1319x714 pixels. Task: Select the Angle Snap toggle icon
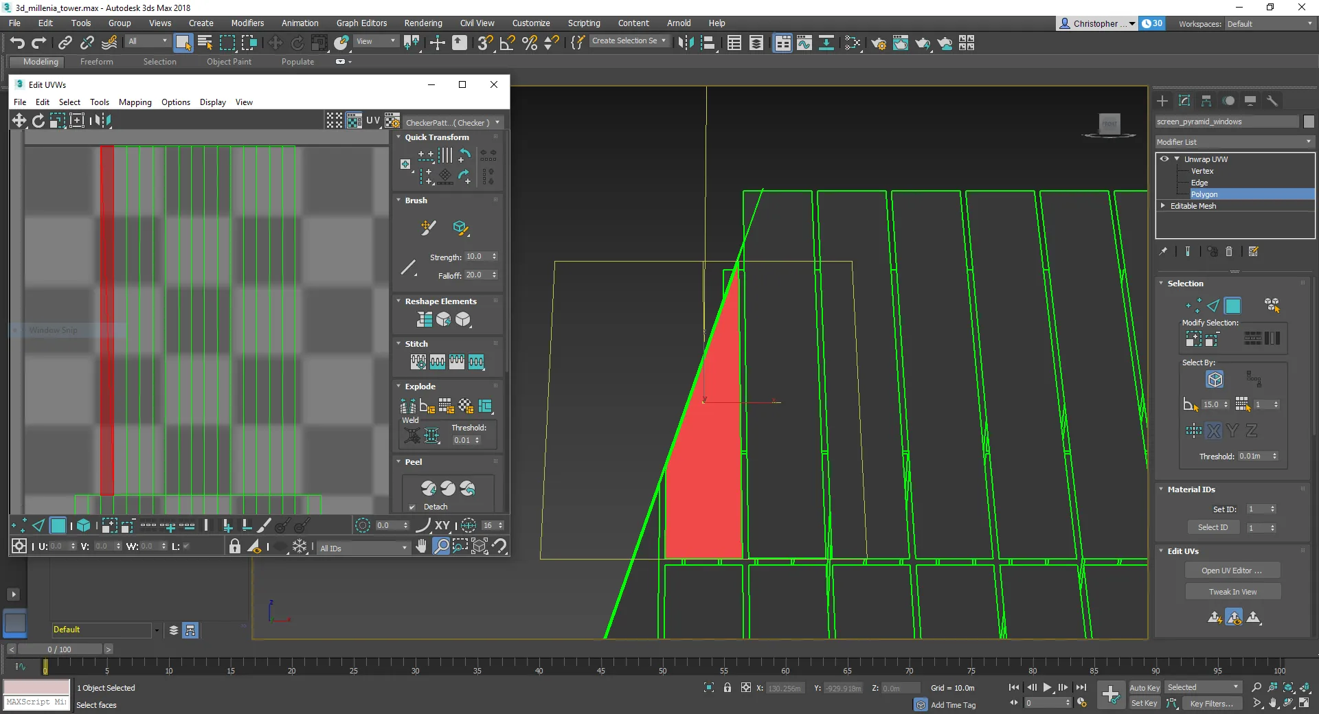coord(507,43)
